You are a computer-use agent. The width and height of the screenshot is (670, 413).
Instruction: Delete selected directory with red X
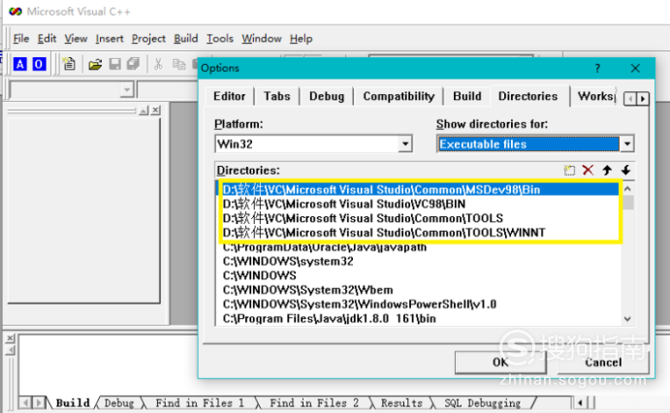[x=588, y=170]
